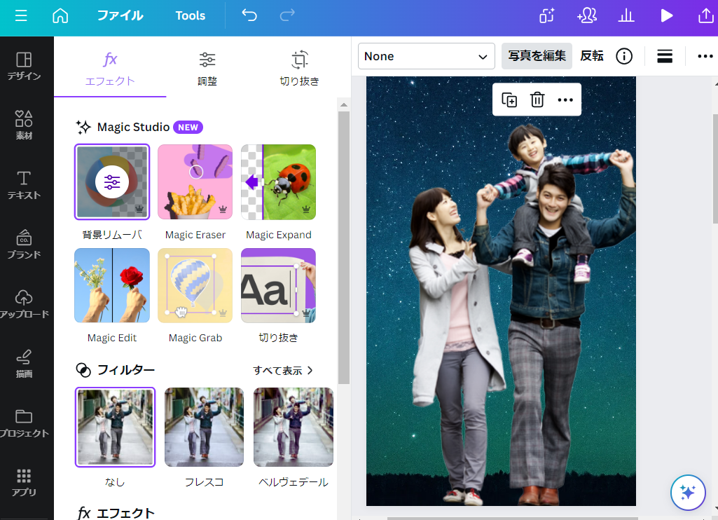Duplicate the image with the copy icon
Image resolution: width=718 pixels, height=520 pixels.
pyautogui.click(x=509, y=100)
